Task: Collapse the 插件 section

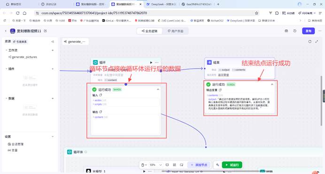Action: coord(6,68)
